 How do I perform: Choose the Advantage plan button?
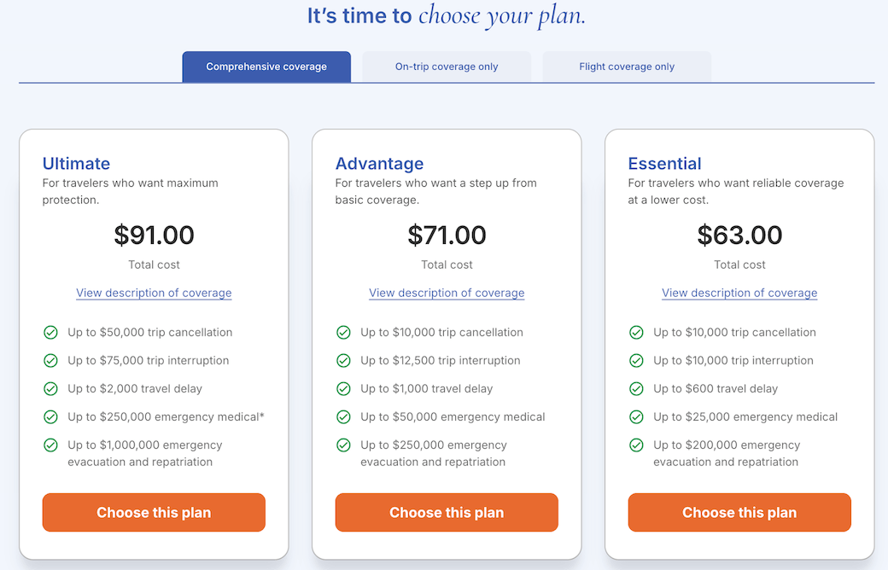447,513
